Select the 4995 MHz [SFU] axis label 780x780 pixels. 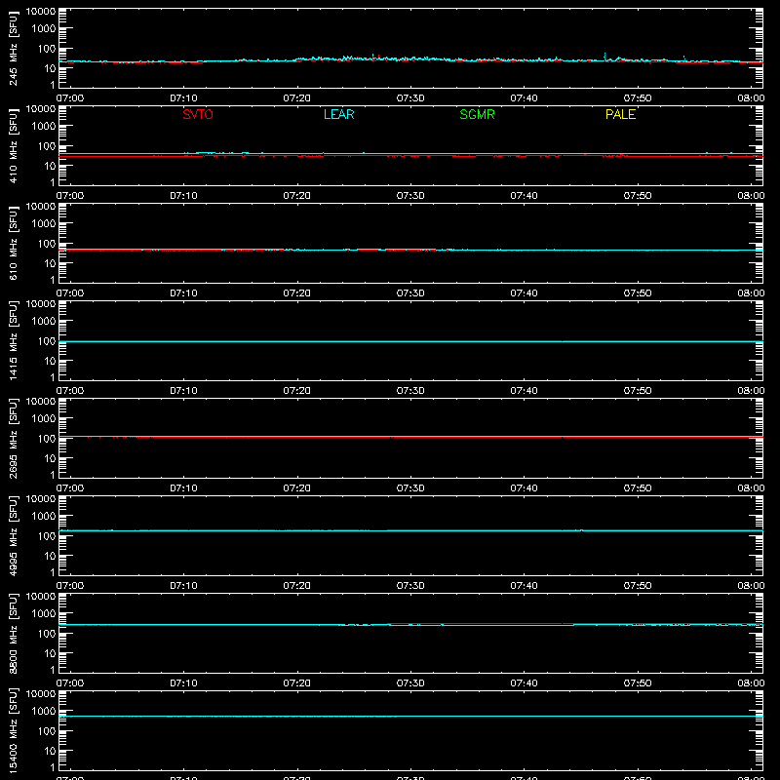click(14, 535)
